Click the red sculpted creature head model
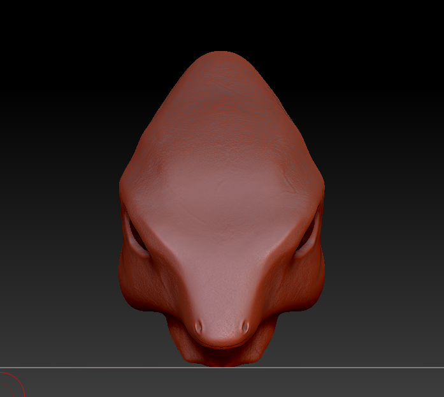444x397 pixels. 222,209
